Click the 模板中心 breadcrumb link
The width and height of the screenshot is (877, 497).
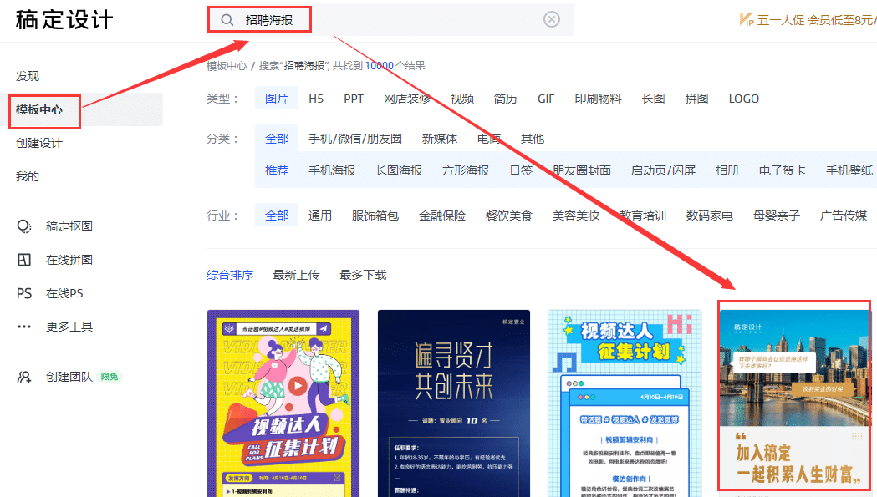click(x=227, y=66)
